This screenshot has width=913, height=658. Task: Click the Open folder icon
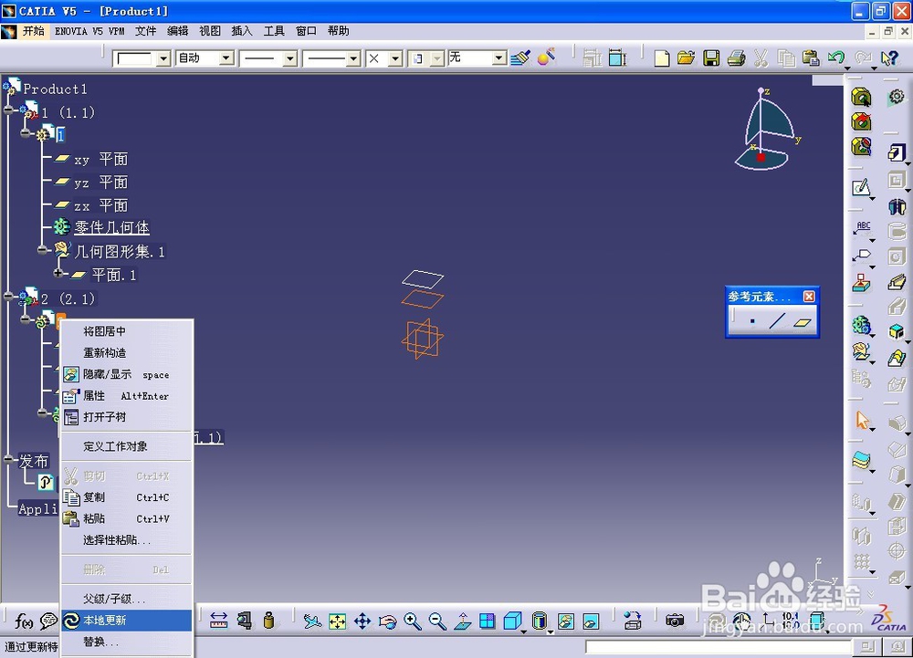(x=686, y=58)
